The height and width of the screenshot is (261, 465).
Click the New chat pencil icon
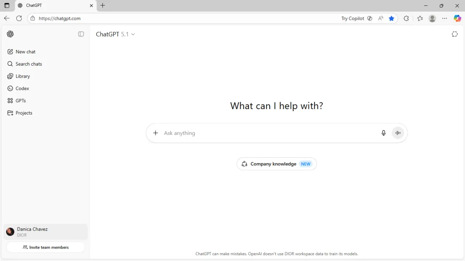(x=10, y=52)
